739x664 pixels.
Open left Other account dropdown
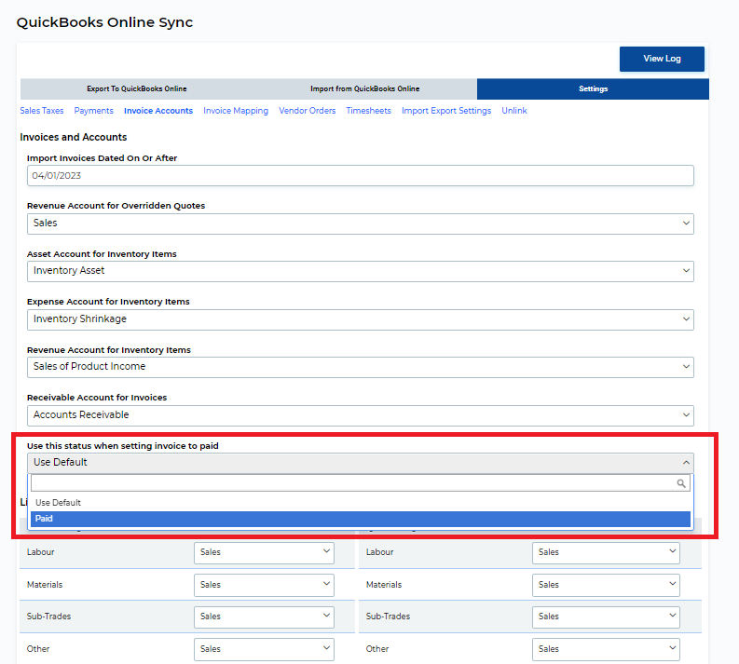click(264, 649)
